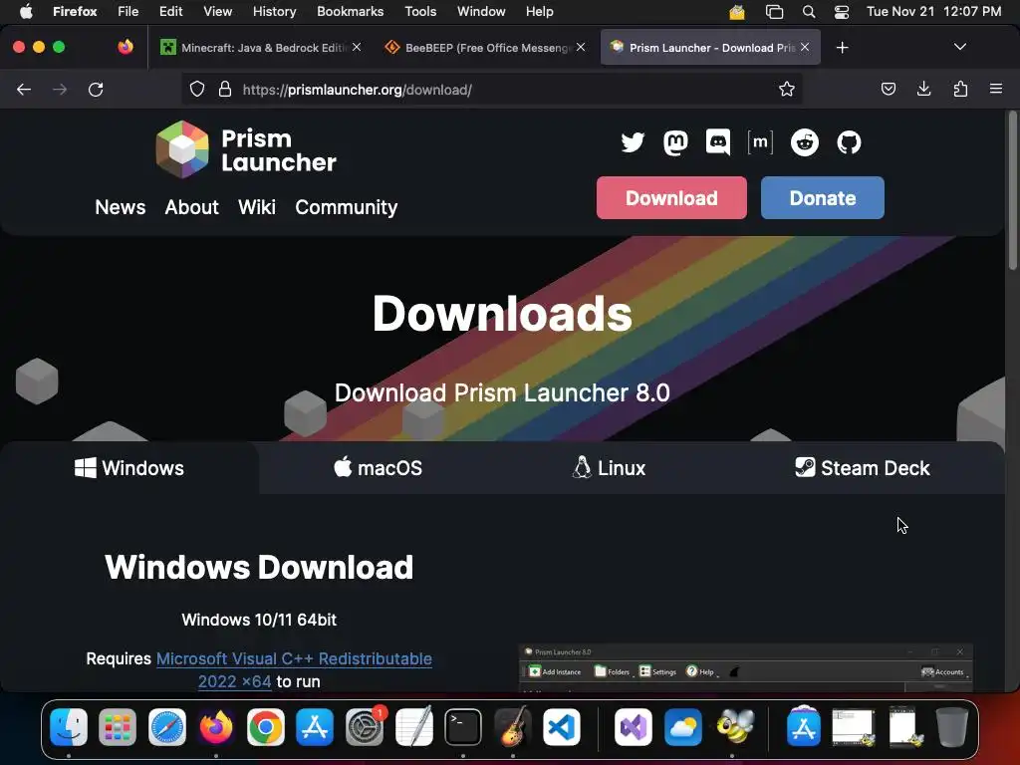Open tracking protection shield icon
Screen dimensions: 1020x765
[197, 89]
